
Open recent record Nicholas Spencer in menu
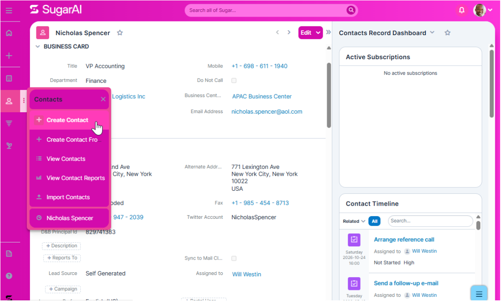[69, 218]
